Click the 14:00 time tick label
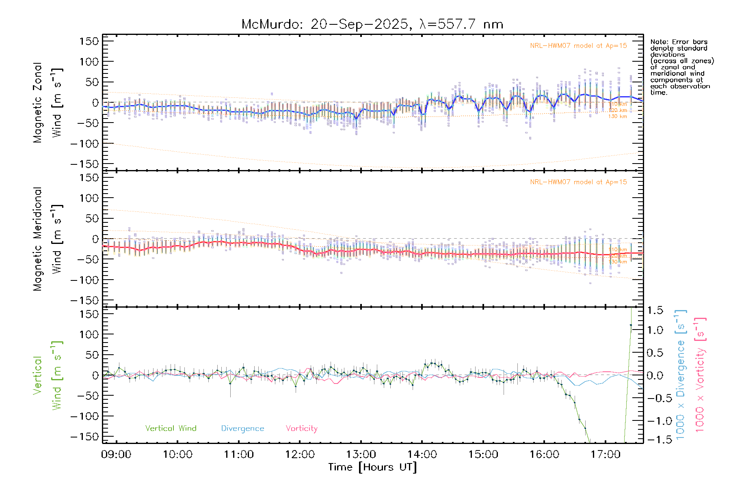 [x=422, y=455]
